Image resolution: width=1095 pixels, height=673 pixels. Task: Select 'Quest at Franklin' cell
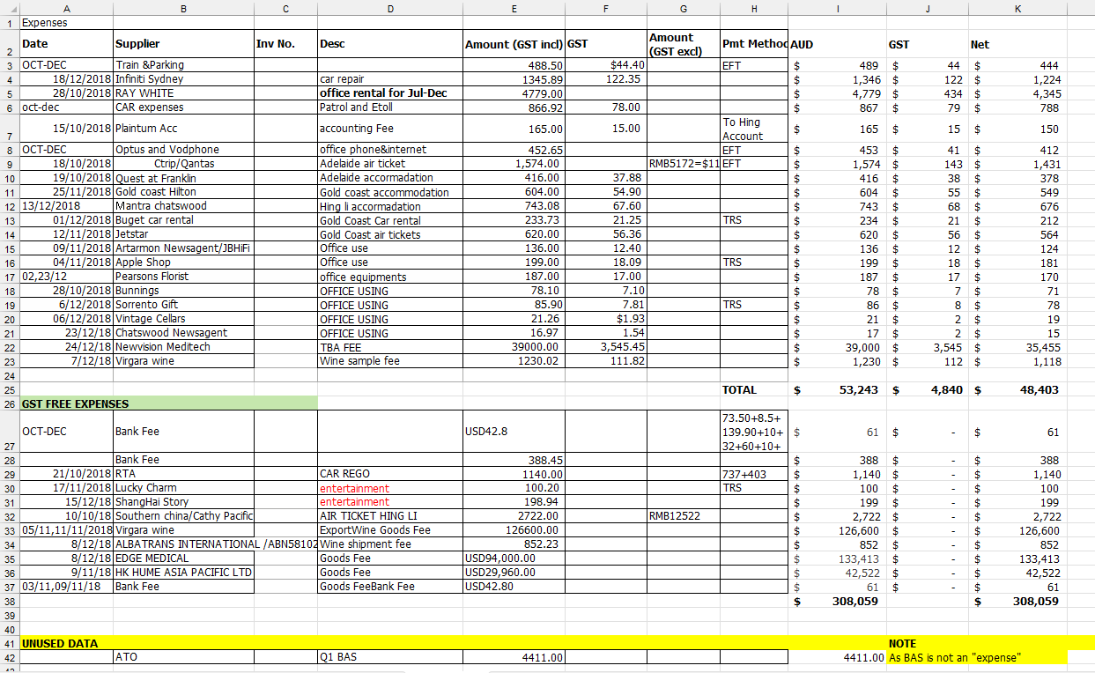[183, 178]
